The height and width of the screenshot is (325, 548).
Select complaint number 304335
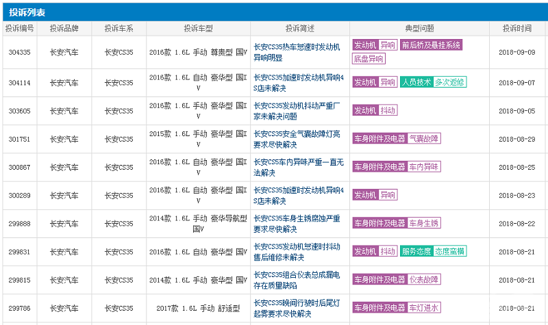(x=20, y=53)
